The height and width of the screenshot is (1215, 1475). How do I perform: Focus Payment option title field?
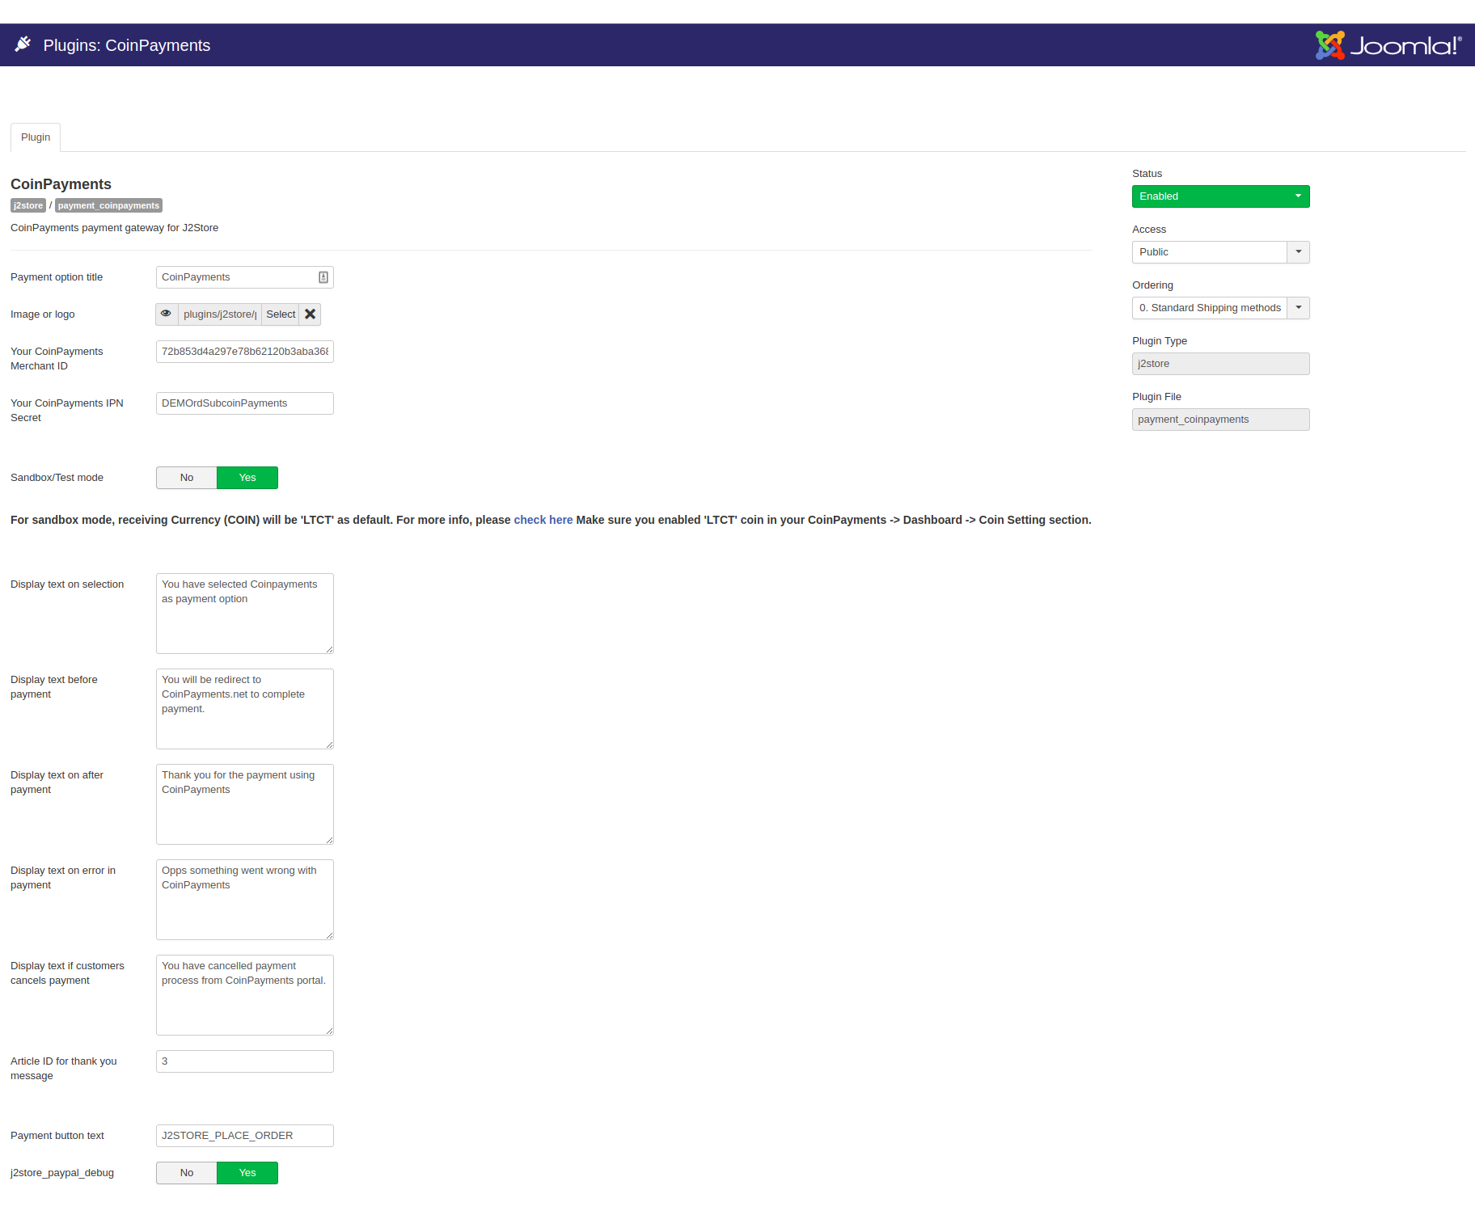(245, 277)
